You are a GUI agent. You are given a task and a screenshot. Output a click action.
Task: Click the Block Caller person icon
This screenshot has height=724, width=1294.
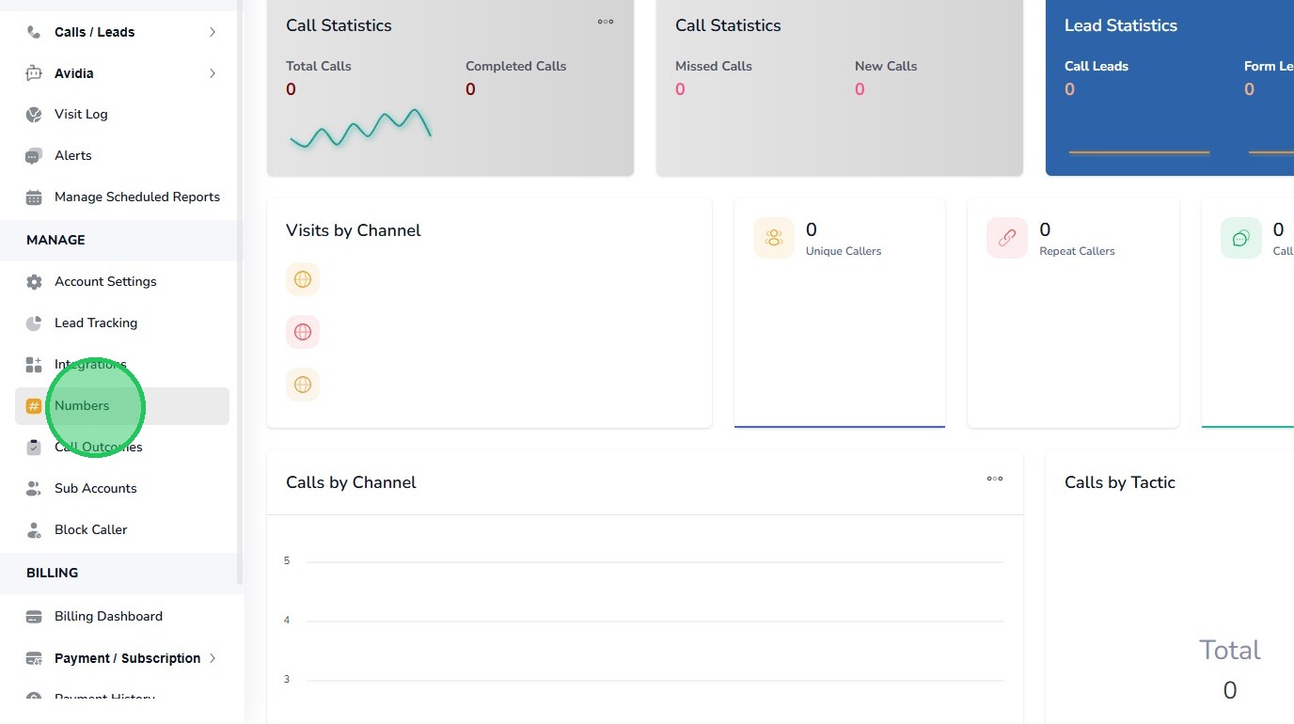click(x=34, y=530)
